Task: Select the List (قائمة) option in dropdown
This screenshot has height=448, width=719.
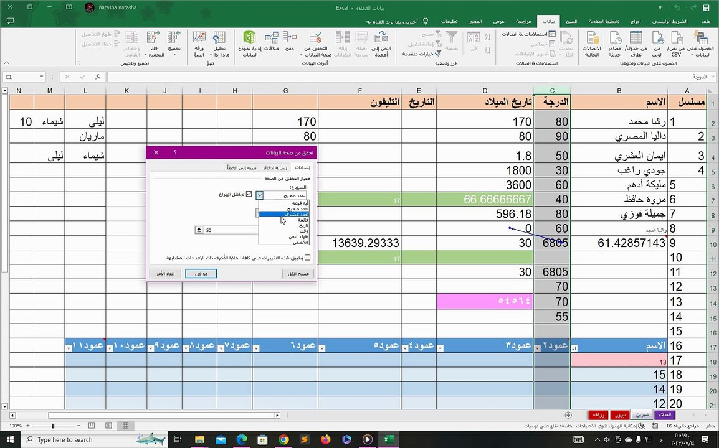Action: pos(284,220)
